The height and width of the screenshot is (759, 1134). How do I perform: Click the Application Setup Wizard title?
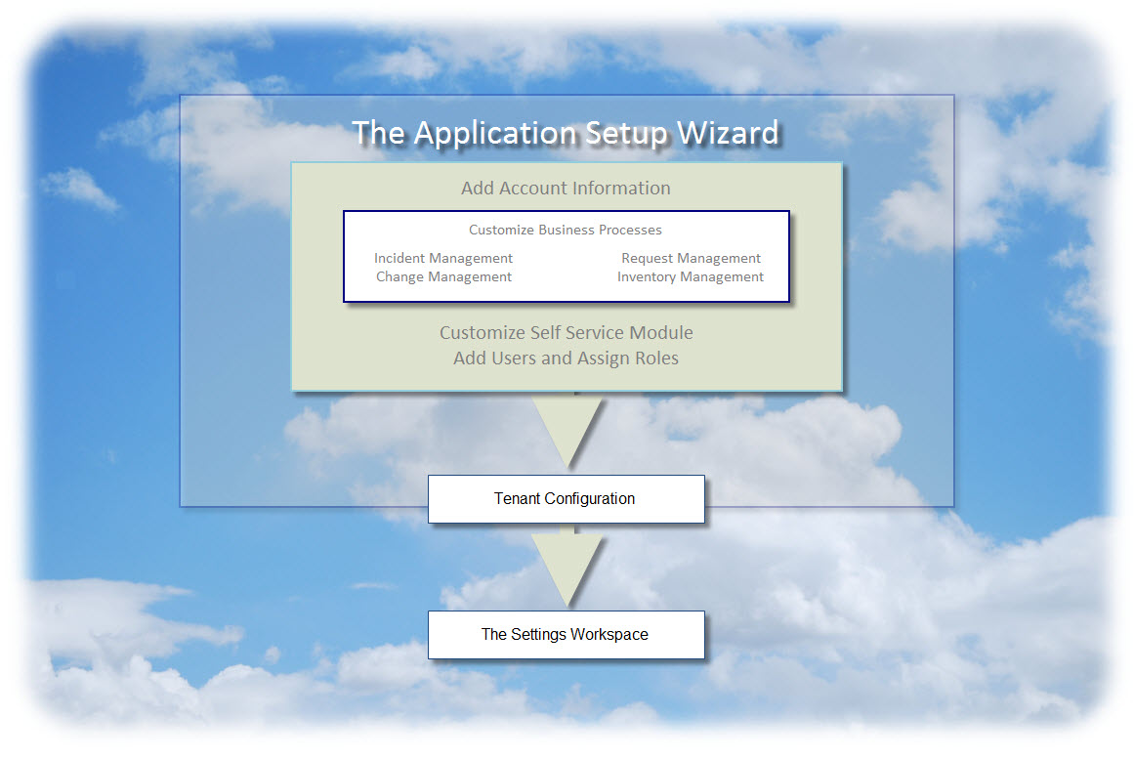click(x=565, y=133)
